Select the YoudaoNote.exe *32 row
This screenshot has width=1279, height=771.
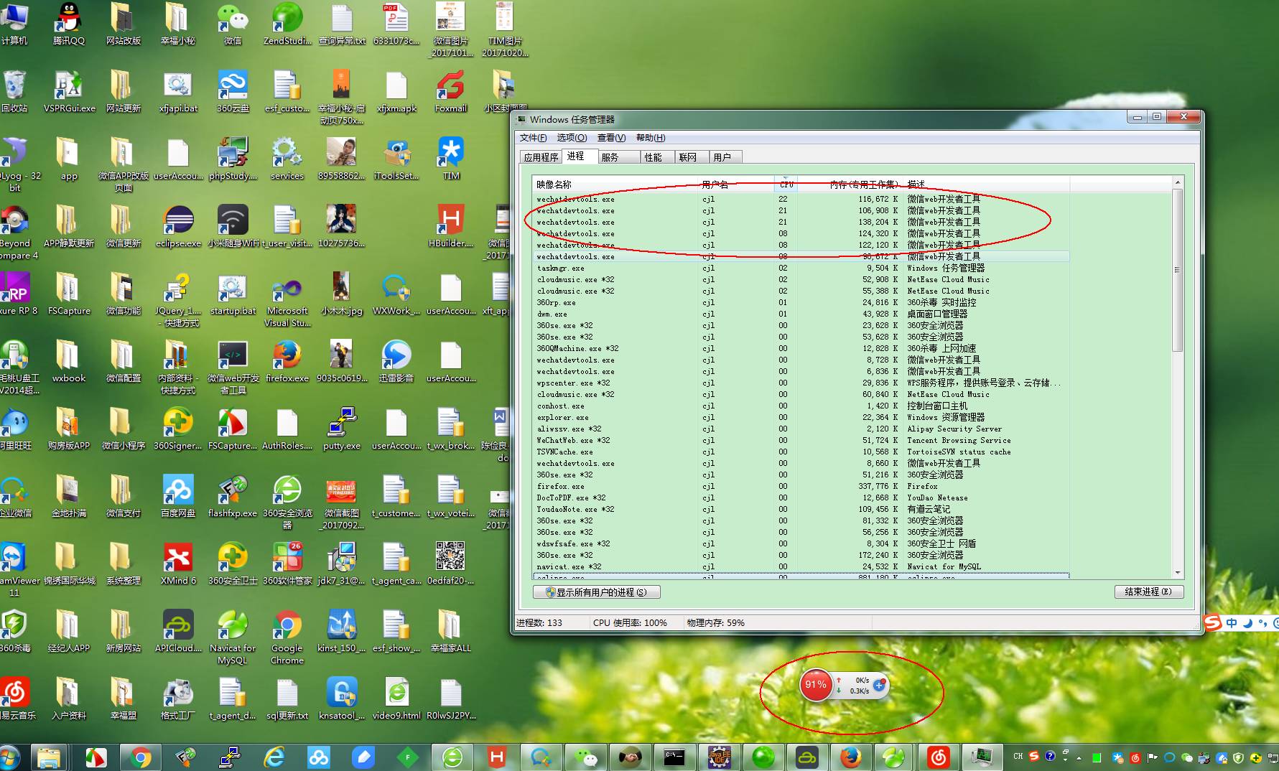coord(801,509)
